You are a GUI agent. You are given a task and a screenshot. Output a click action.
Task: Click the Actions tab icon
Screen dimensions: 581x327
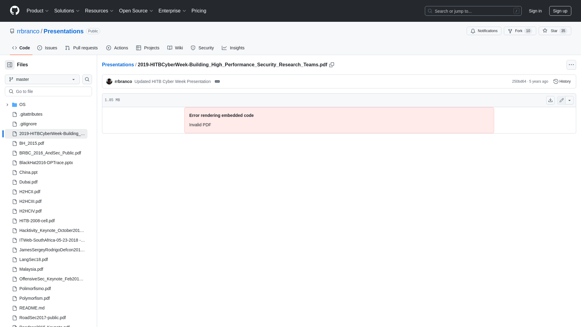point(109,48)
